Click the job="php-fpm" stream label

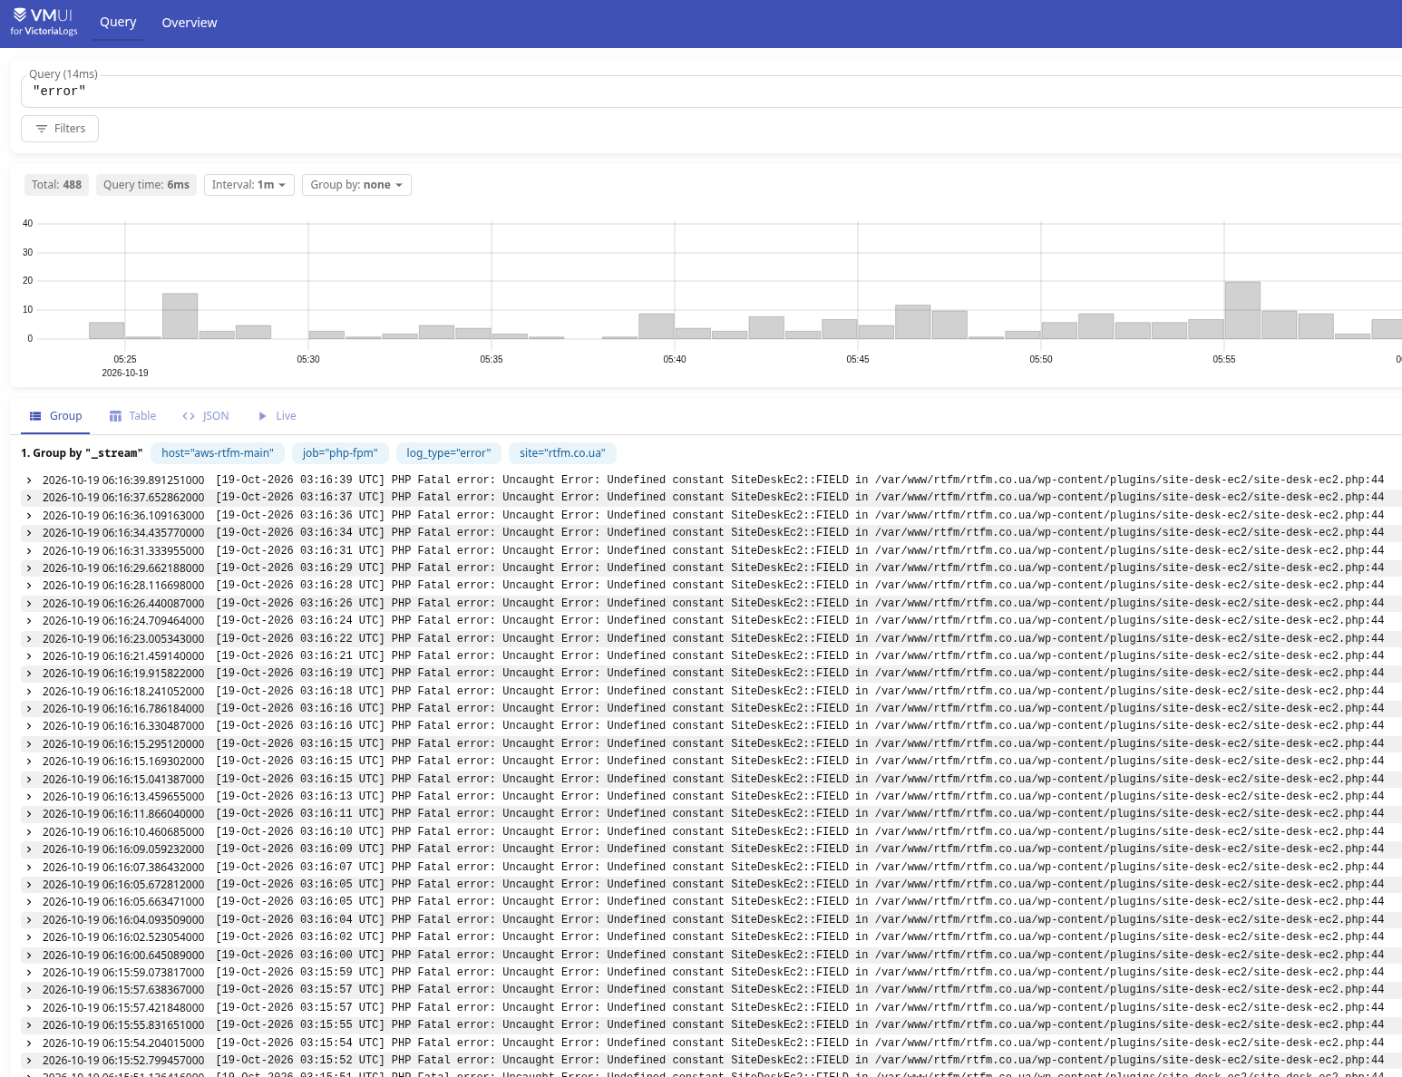(340, 453)
